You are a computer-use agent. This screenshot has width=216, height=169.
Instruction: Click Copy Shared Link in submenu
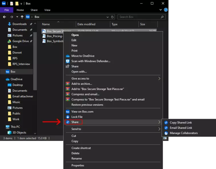point(181,123)
